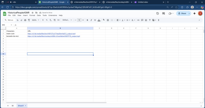Open Sheet1 tab options arrow
This screenshot has width=205, height=108.
25,106
